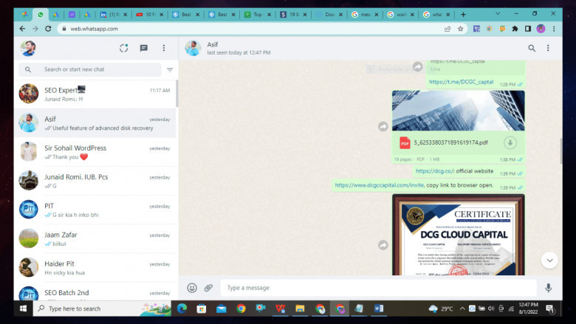The height and width of the screenshot is (324, 576).
Task: Forward the DCG Cloud Capital certificate image
Action: click(x=383, y=245)
